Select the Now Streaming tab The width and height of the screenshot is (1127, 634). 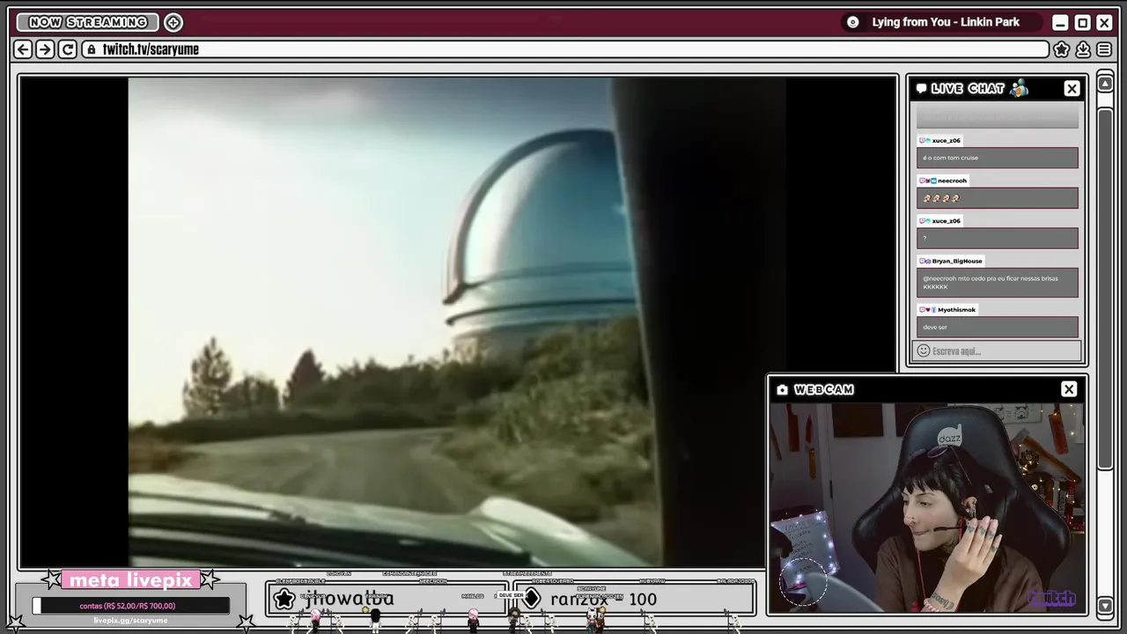(87, 22)
